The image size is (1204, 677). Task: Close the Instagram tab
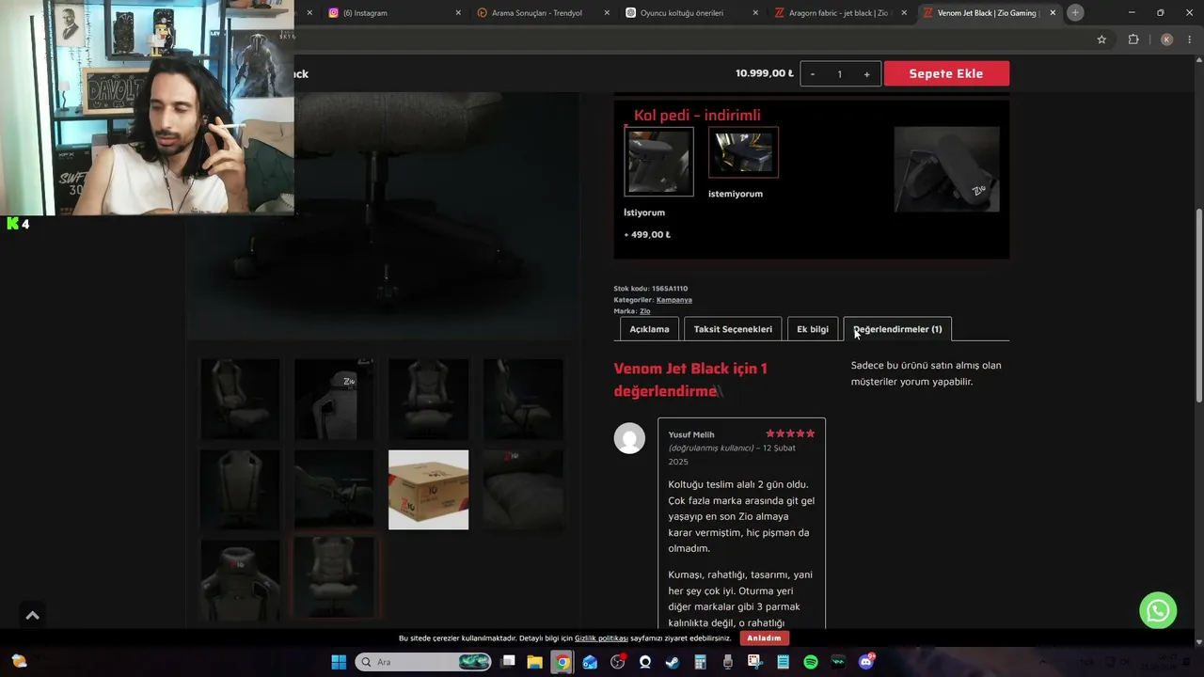tap(458, 13)
